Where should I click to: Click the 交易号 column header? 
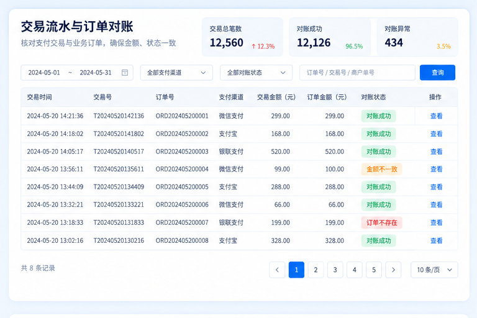(x=102, y=97)
